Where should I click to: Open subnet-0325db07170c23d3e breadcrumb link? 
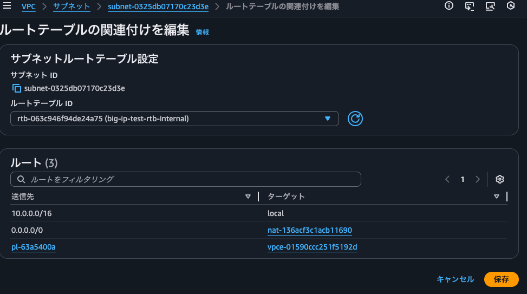point(158,6)
